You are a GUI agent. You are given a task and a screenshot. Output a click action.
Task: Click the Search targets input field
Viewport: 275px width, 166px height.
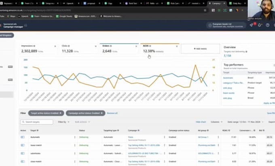[x=37, y=122]
